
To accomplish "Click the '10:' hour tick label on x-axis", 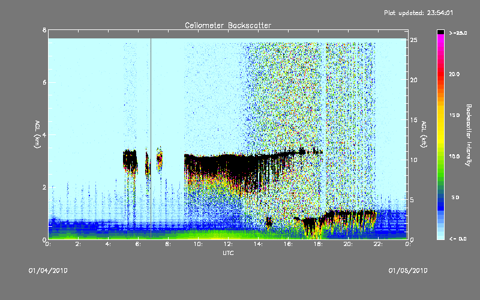I will (198, 244).
